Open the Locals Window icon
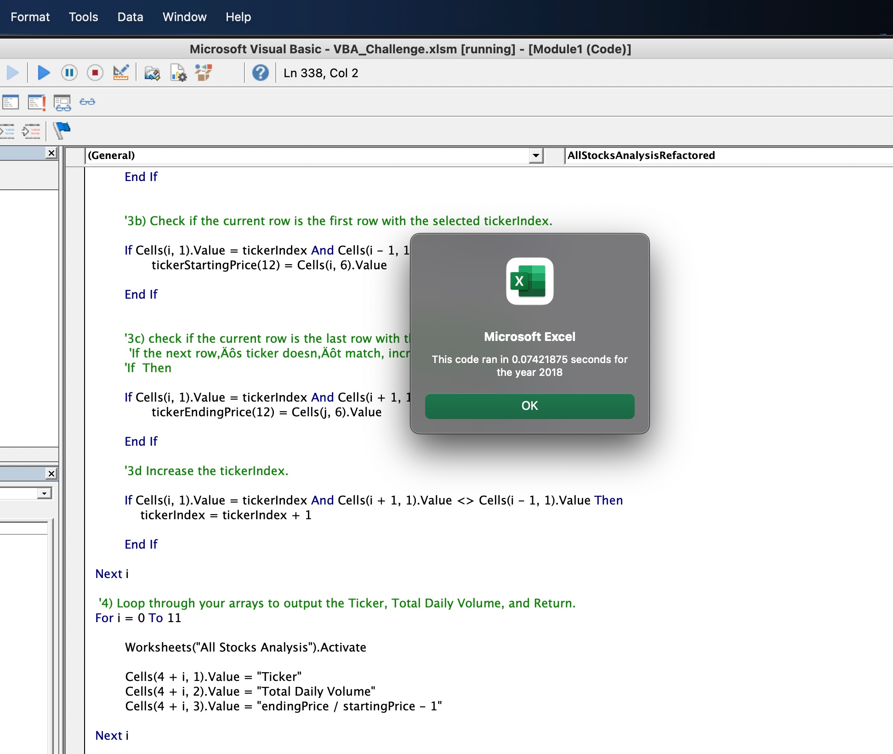The width and height of the screenshot is (893, 754). pyautogui.click(x=10, y=102)
